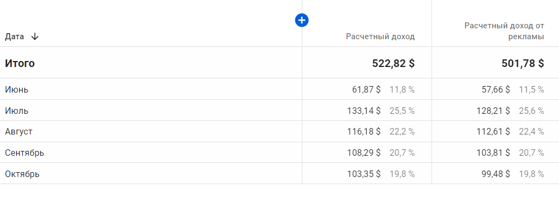Click total ad revenue 501,78 $
Screen dimensions: 559x201
click(522, 63)
